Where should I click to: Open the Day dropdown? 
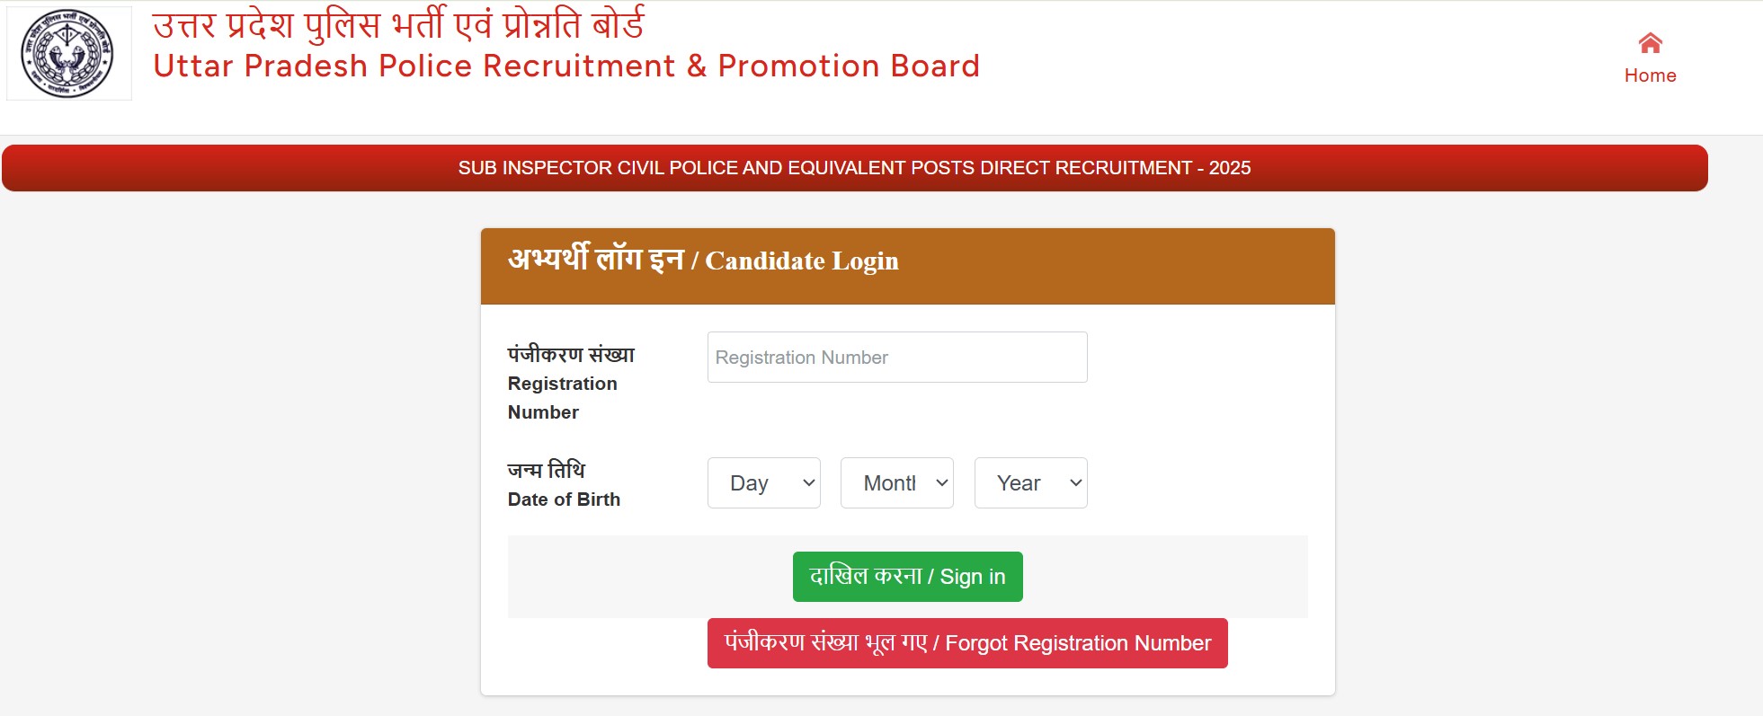[x=763, y=482]
